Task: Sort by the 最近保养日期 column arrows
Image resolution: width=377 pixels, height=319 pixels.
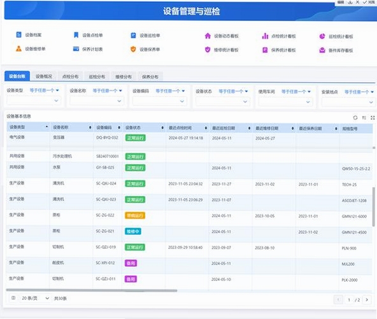Action: (336, 129)
